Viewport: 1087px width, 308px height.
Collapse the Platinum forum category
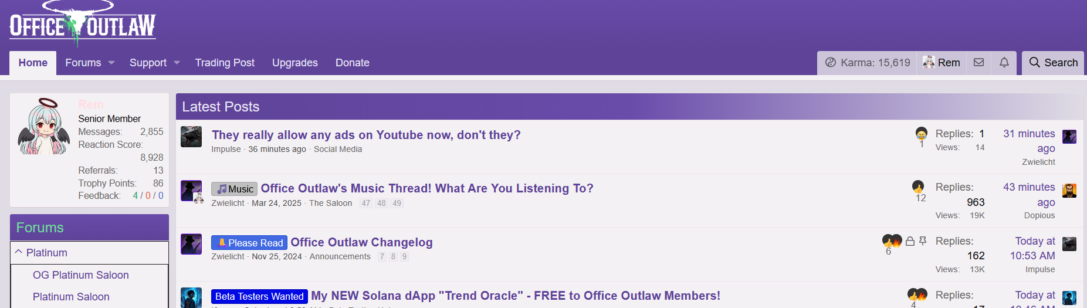[19, 252]
